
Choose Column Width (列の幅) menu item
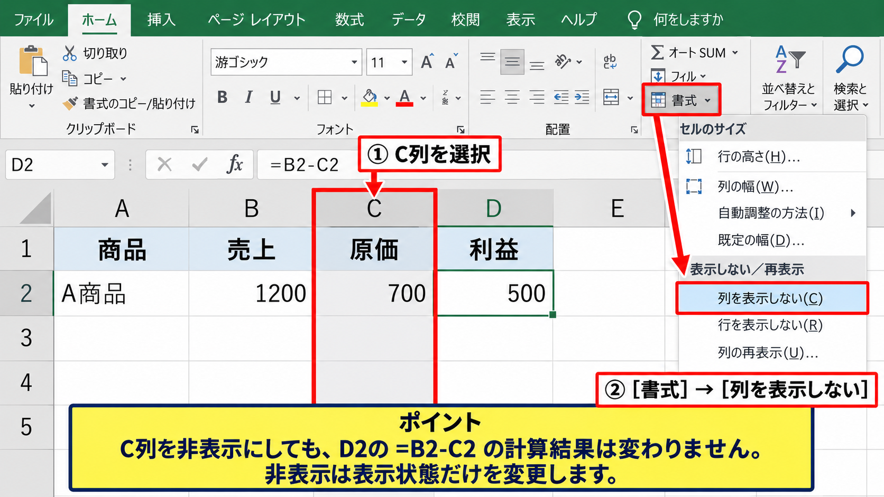pyautogui.click(x=773, y=186)
